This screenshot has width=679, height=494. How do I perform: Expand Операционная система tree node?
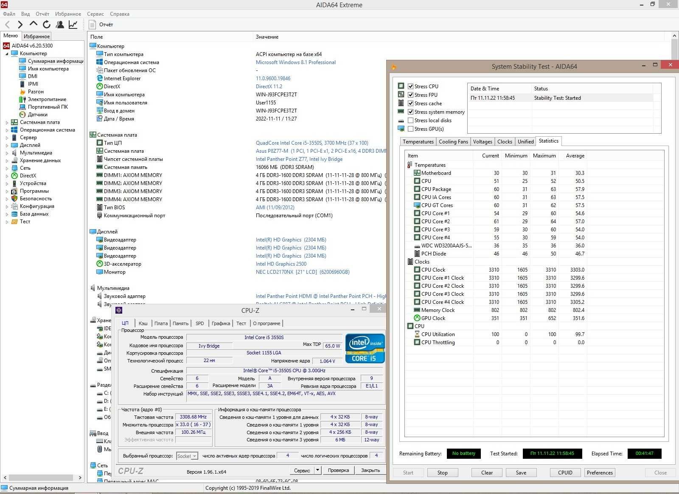[7, 130]
